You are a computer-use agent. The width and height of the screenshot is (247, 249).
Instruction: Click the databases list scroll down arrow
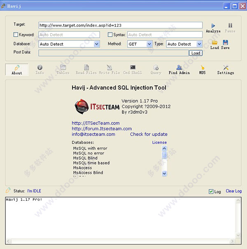tap(164, 174)
